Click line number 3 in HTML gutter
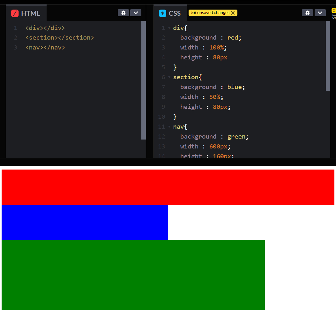 pyautogui.click(x=15, y=47)
